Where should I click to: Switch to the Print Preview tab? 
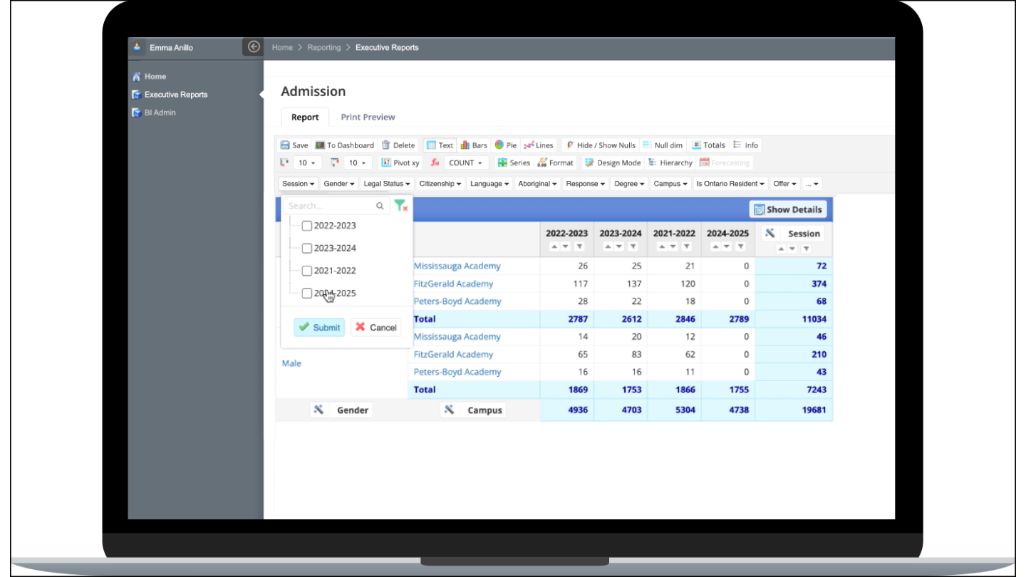point(368,117)
